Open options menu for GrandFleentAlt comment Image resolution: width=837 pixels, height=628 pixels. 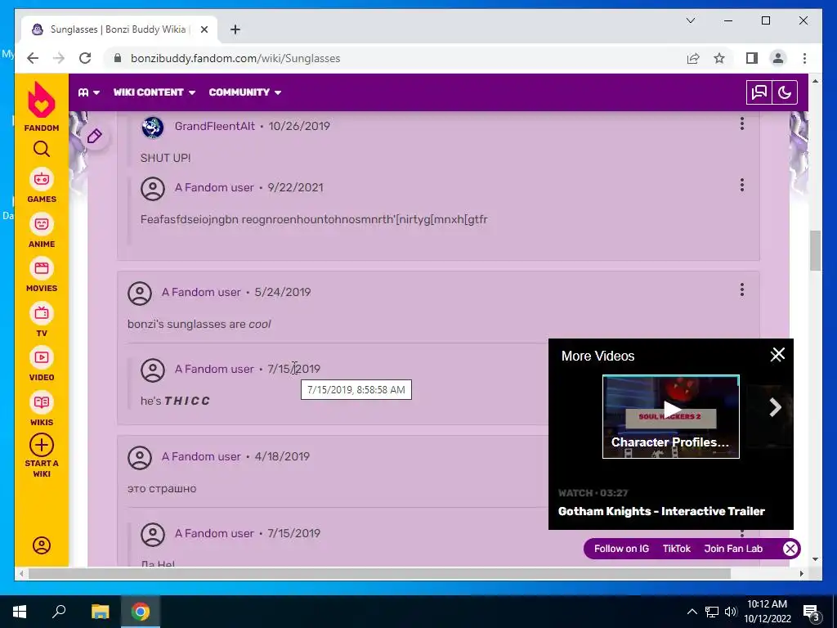[x=742, y=124]
